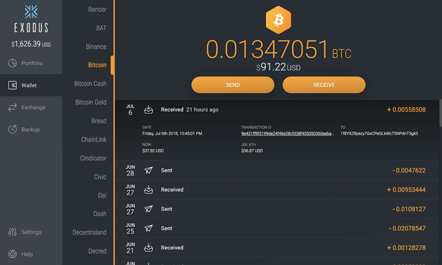Open the Settings sliders icon
442x265 pixels.
[12, 232]
